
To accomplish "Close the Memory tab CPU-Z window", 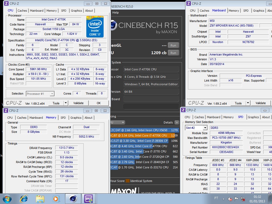I will pos(105,111).
